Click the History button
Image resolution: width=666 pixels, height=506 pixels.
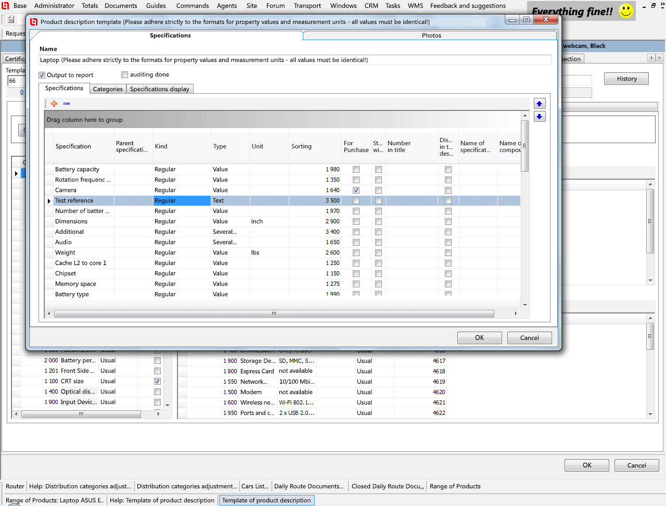[x=626, y=79]
